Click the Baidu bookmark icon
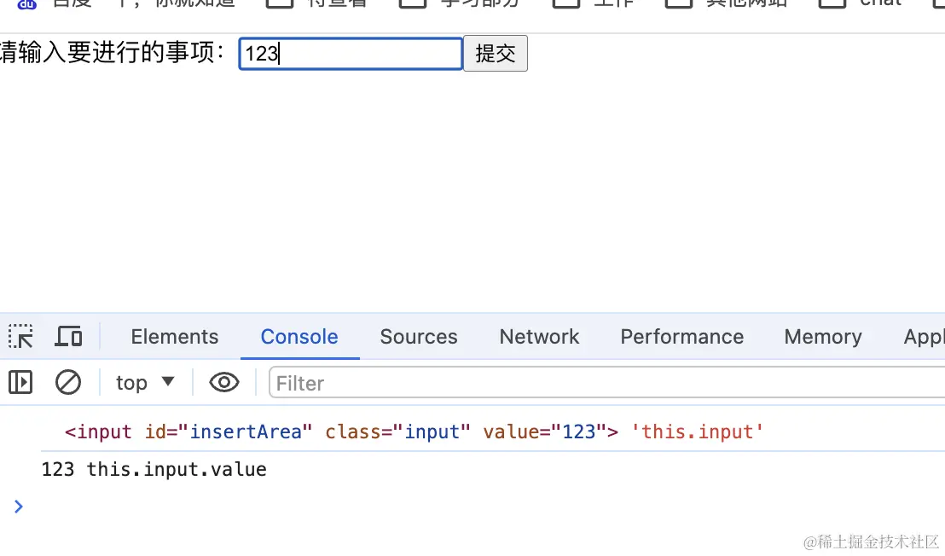The width and height of the screenshot is (945, 556). [x=27, y=3]
